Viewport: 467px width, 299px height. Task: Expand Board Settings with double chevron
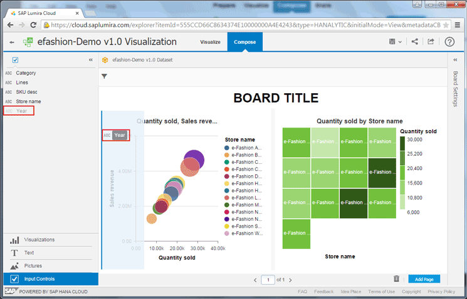tap(455, 60)
